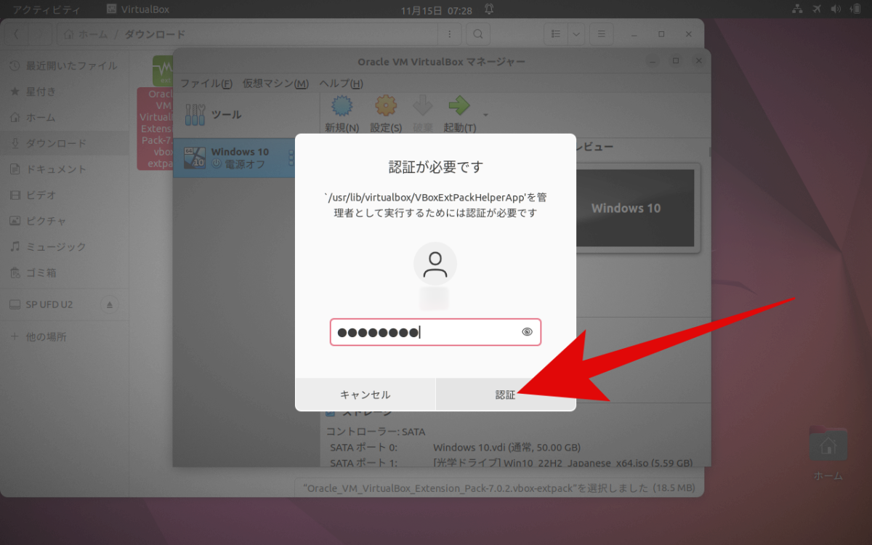Toggle password visibility with the eye icon
The height and width of the screenshot is (545, 872).
(x=528, y=332)
